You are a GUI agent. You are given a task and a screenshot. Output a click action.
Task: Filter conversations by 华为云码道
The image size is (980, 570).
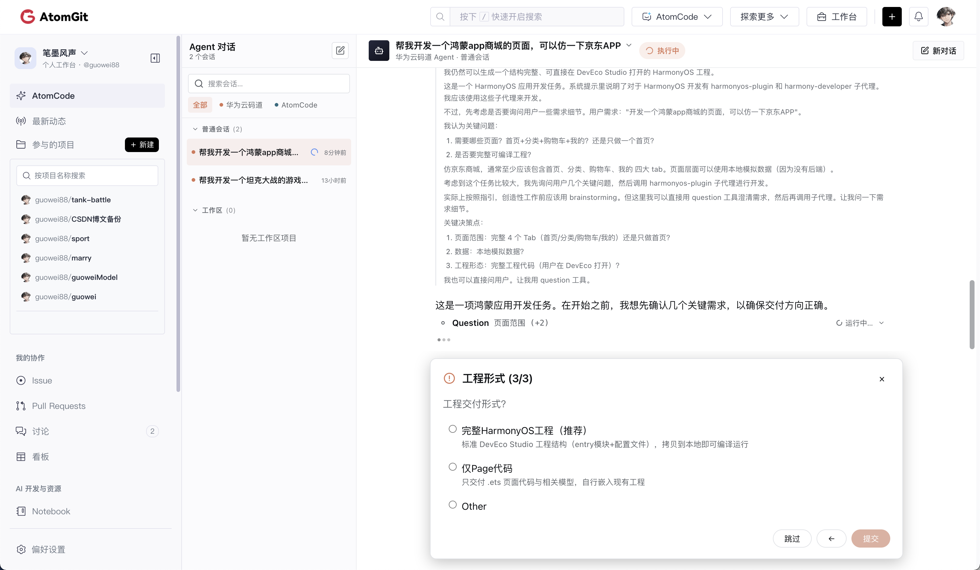241,105
